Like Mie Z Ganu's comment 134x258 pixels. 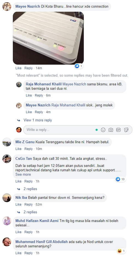tap(19, 149)
